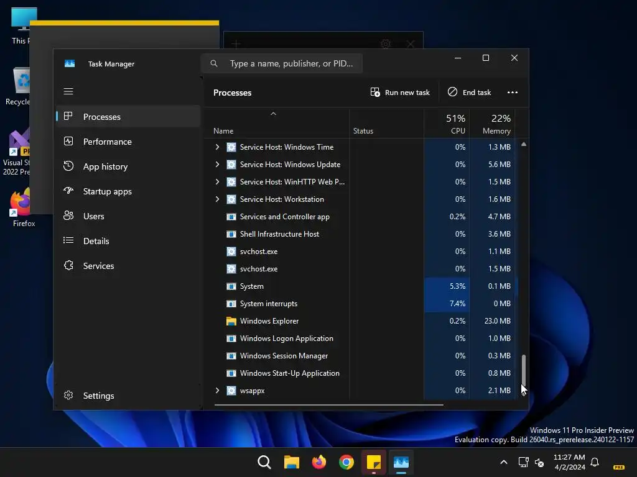Viewport: 637px width, 477px height.
Task: Launch Firefox from the taskbar
Action: [319, 462]
